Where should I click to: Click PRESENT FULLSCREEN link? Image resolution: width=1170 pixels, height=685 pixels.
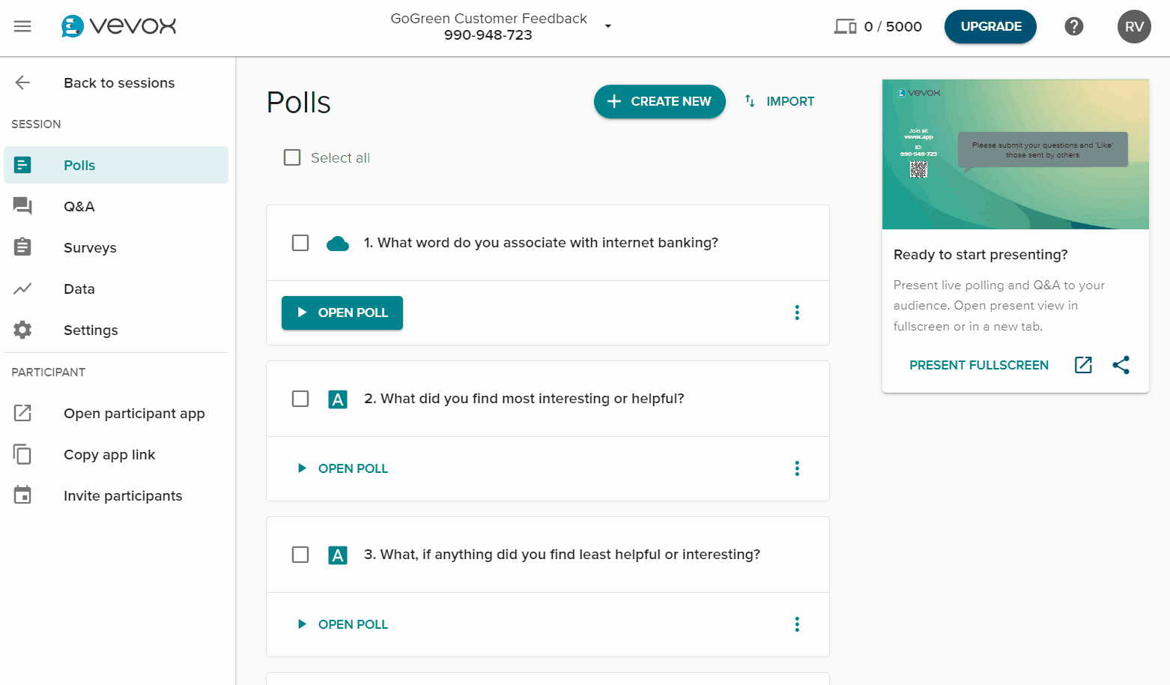pos(979,365)
